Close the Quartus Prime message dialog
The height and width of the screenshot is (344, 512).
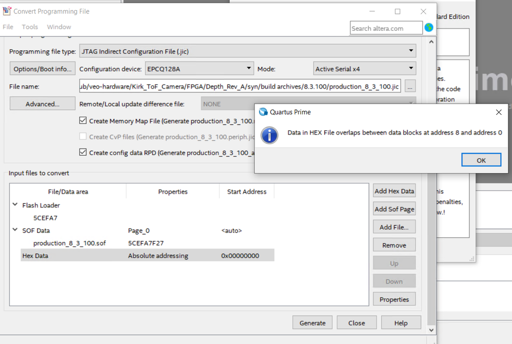(x=499, y=112)
